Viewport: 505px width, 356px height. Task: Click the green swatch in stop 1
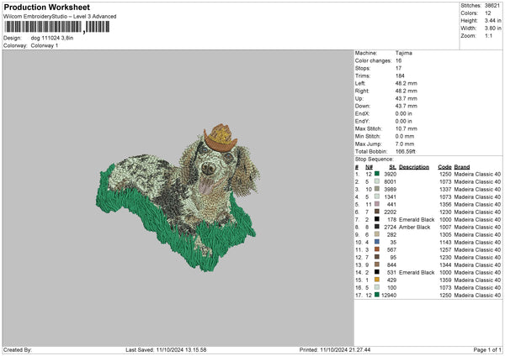click(x=376, y=173)
